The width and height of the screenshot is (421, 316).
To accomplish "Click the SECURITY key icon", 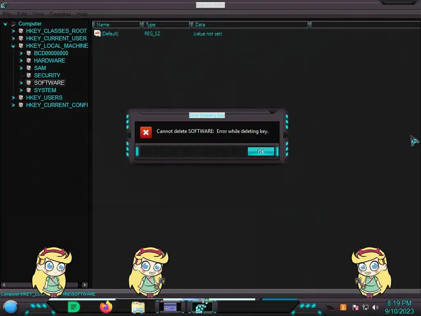I will click(29, 75).
